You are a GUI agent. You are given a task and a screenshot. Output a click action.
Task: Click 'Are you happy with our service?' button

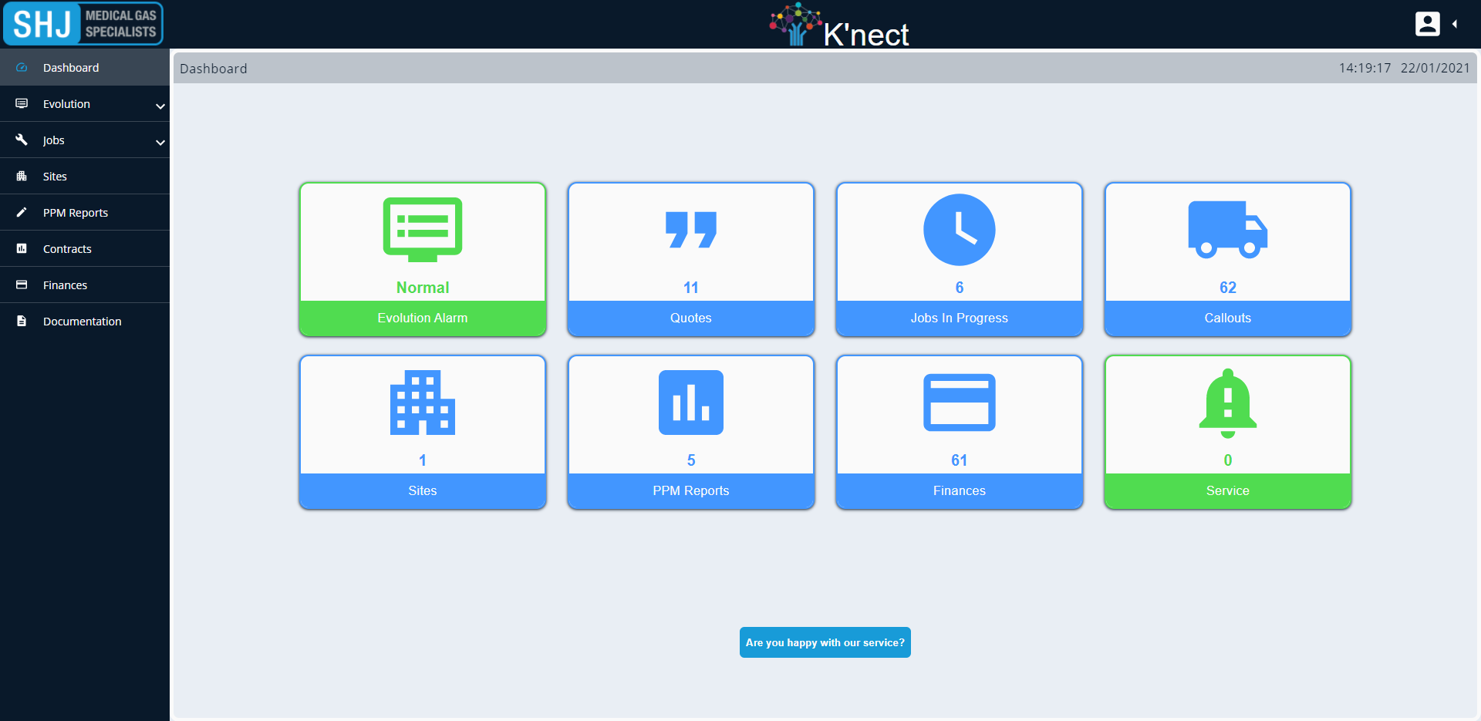click(x=825, y=642)
